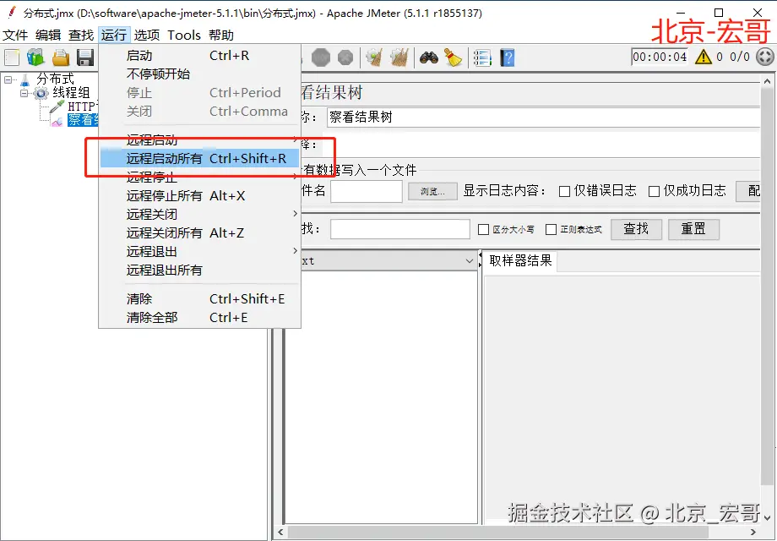Click the 00:00:04 elapsed time display

tap(660, 57)
